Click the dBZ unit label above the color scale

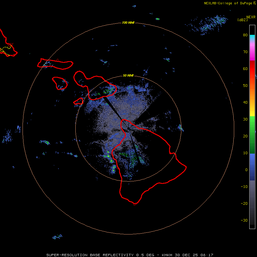[242, 20]
